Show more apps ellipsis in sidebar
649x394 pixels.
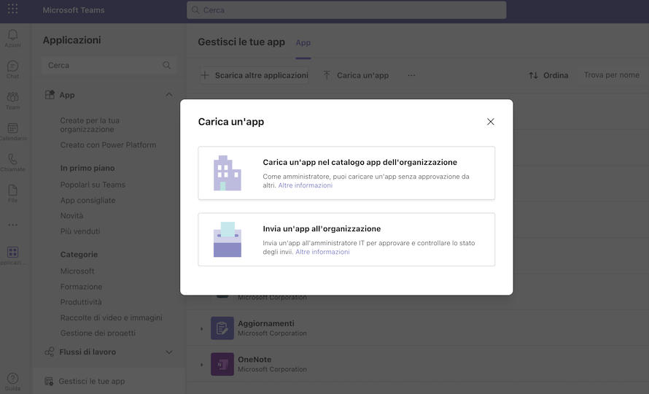coord(13,225)
